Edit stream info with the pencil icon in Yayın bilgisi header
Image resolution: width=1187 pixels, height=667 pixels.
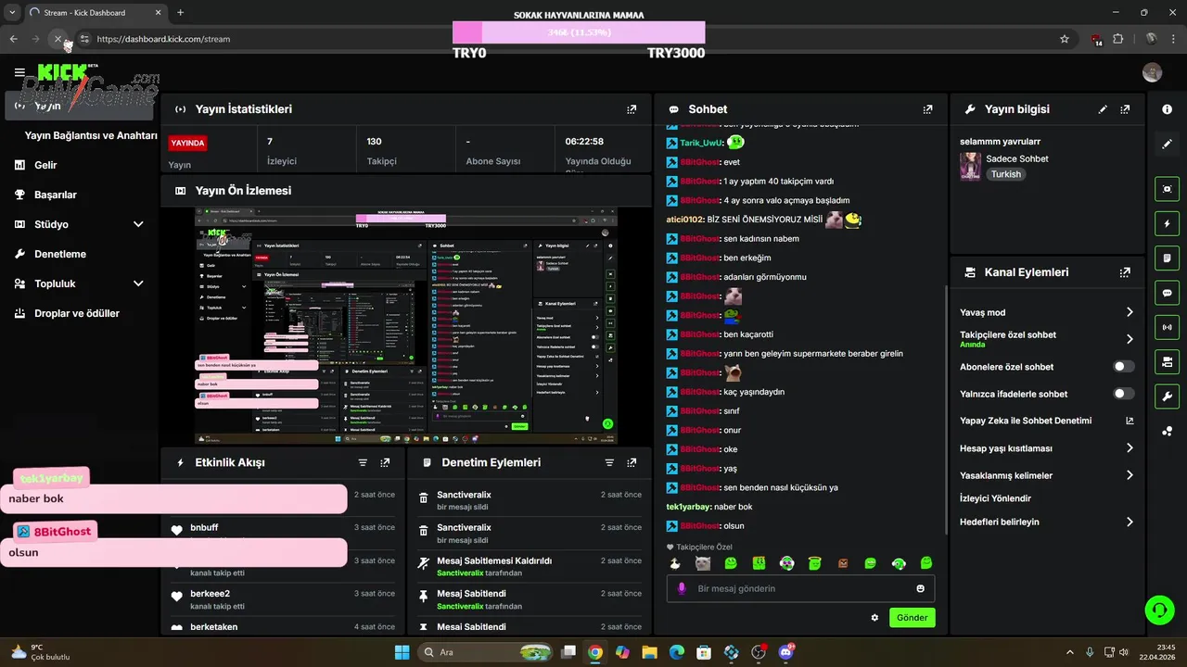1103,109
